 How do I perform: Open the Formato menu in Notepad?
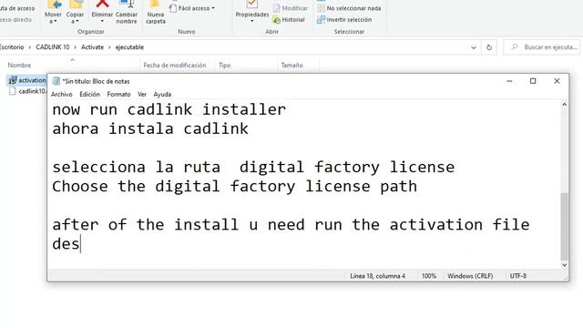[118, 95]
